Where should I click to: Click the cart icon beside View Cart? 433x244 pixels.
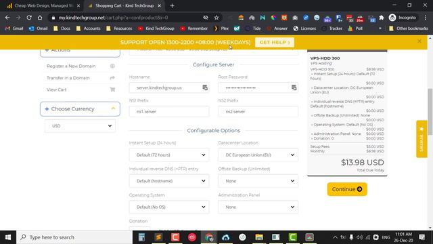(x=112, y=89)
